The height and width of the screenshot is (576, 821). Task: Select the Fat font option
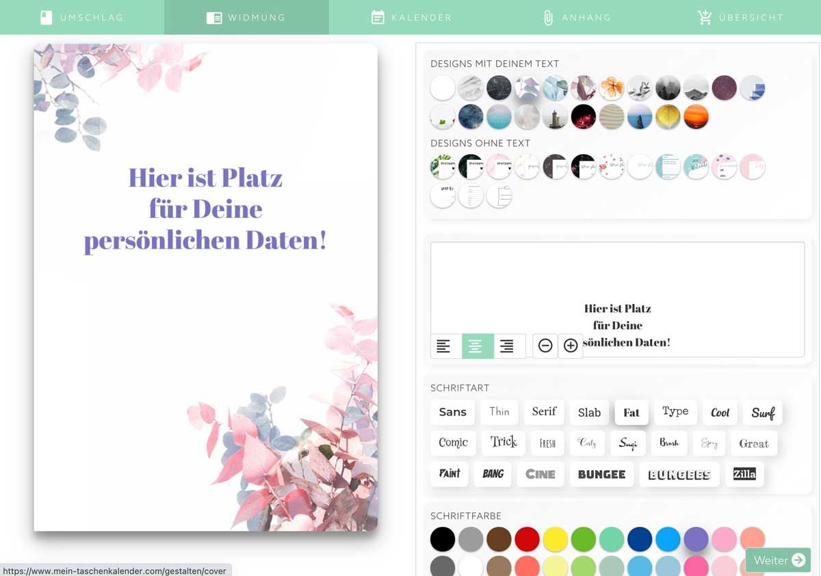(x=631, y=413)
